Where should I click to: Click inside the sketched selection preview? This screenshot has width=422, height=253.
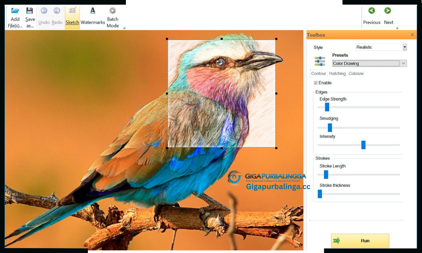222,93
